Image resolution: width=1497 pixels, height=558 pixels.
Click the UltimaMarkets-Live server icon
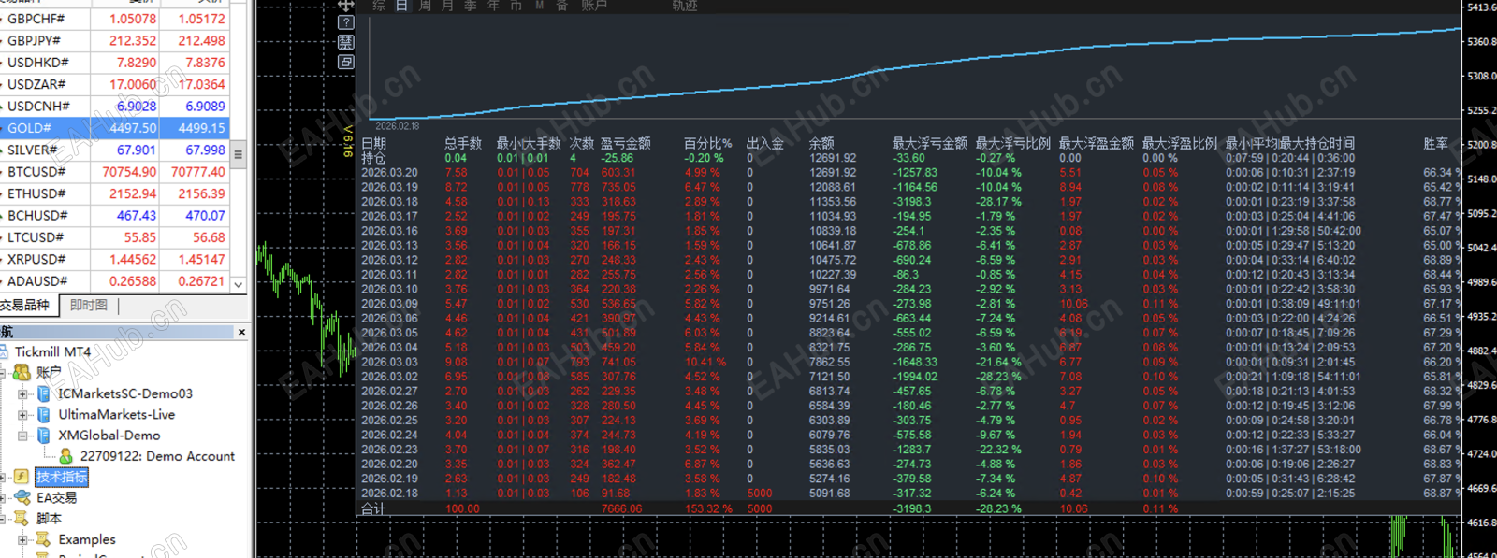click(x=44, y=414)
